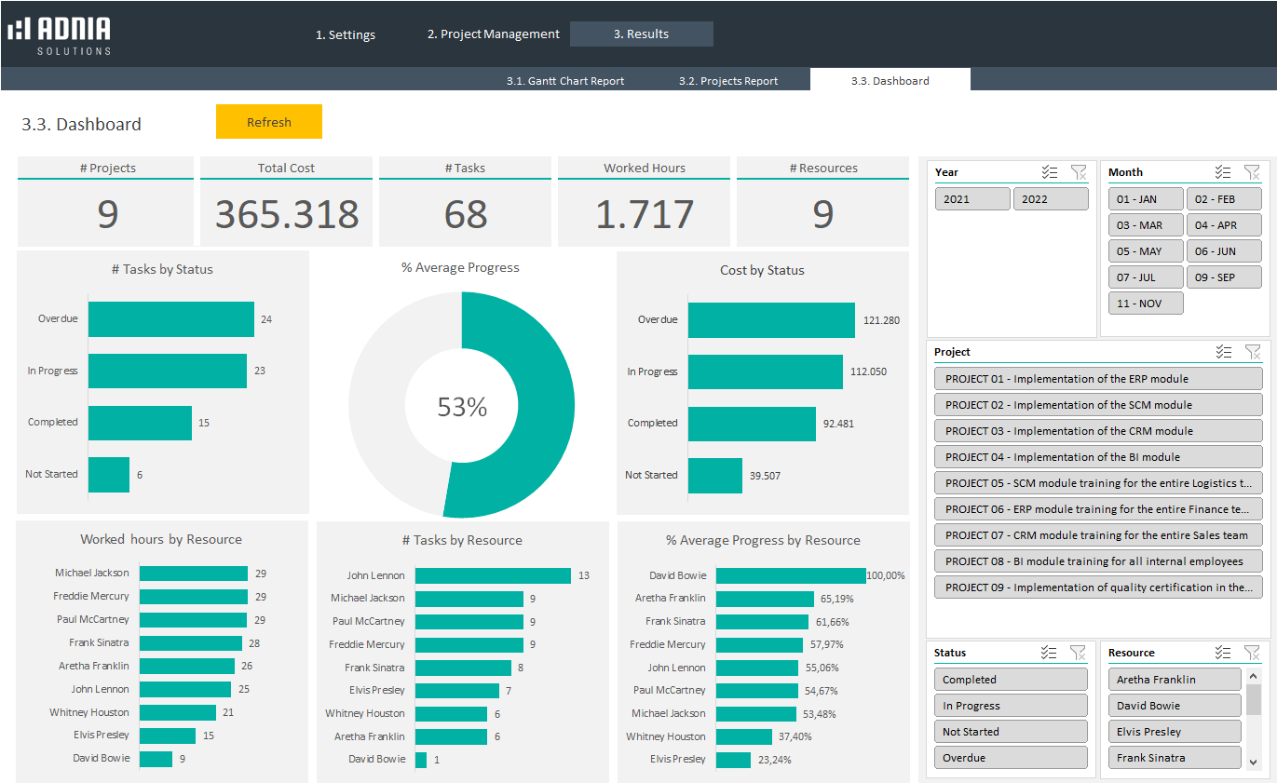Clear the Project slicer filter
This screenshot has height=783, width=1277.
1252,351
